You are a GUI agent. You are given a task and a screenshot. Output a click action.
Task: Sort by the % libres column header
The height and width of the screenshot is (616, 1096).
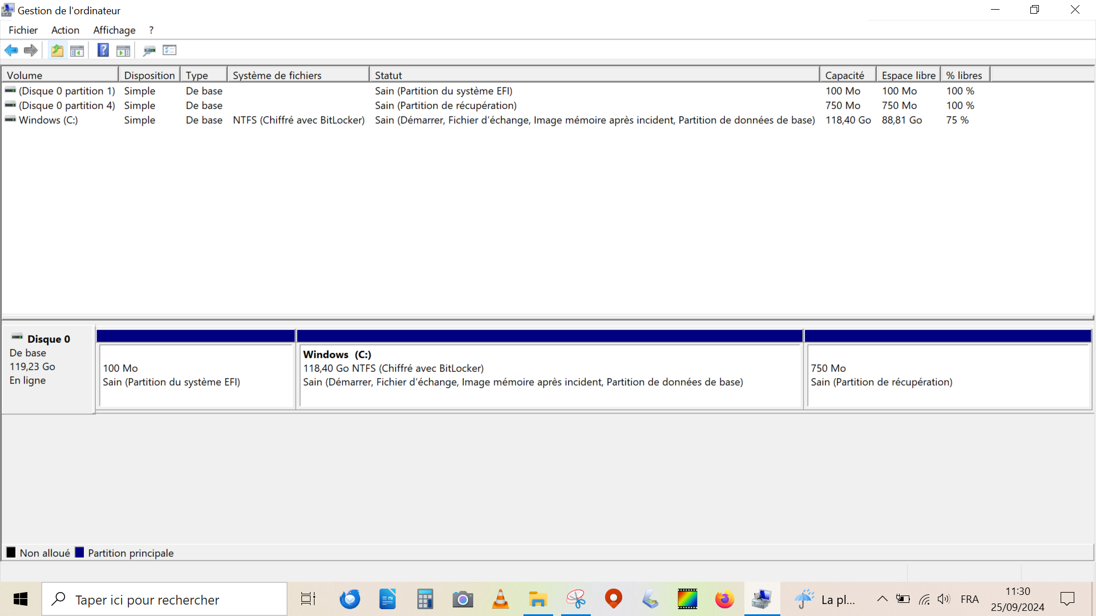click(965, 75)
